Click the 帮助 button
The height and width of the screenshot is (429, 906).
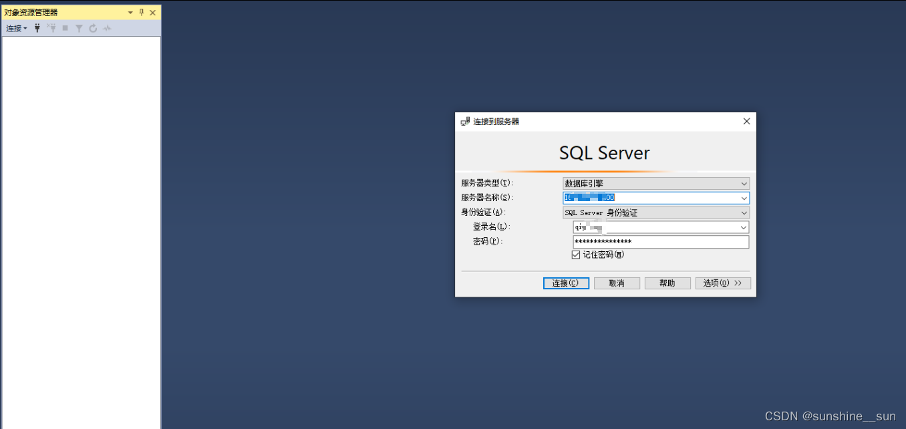tap(667, 283)
